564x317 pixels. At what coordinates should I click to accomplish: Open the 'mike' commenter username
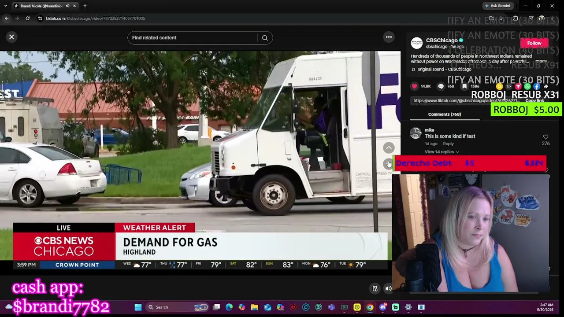pyautogui.click(x=430, y=130)
